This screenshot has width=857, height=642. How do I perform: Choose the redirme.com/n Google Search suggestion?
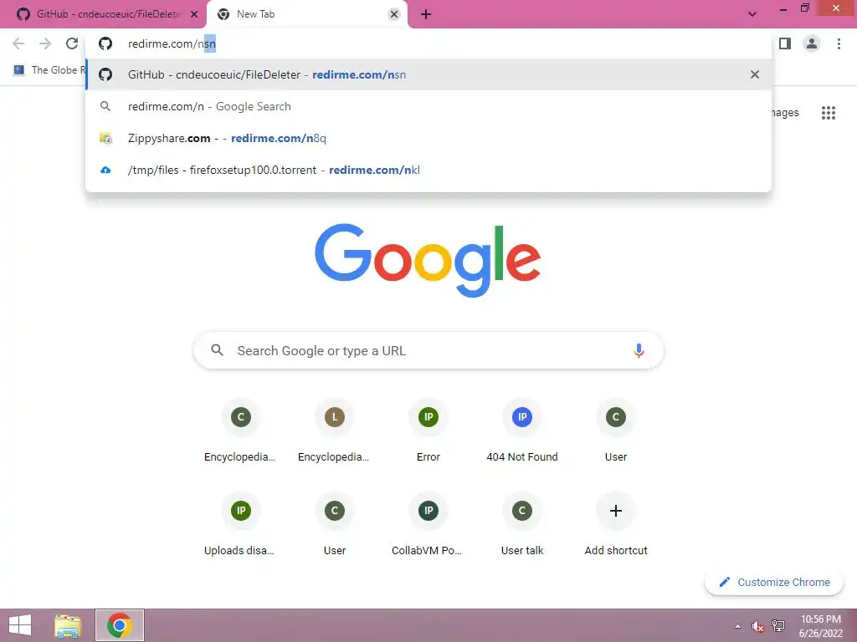point(428,106)
